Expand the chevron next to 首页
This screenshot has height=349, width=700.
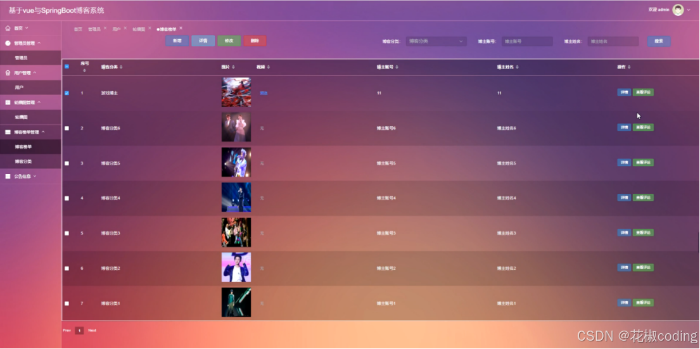click(x=27, y=28)
